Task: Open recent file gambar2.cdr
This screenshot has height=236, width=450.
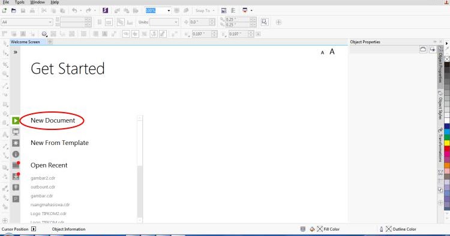Action: 43,178
